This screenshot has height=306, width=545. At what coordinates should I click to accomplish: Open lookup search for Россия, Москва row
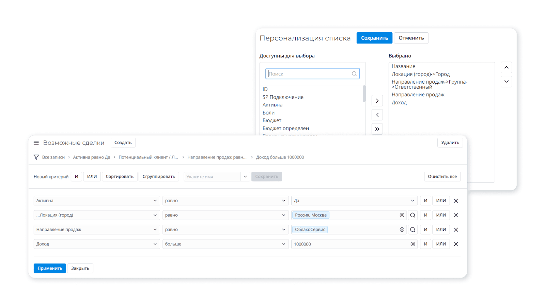click(x=413, y=215)
